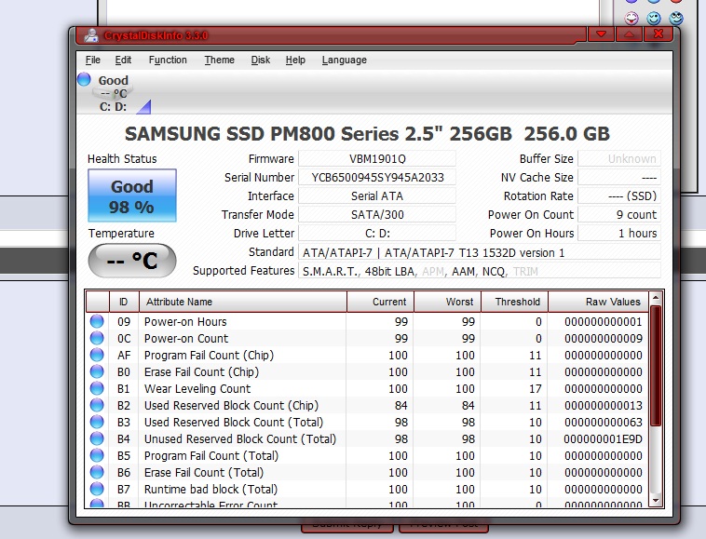Click the attribute list scrollbar thumb
The height and width of the screenshot is (539, 706).
click(x=656, y=365)
